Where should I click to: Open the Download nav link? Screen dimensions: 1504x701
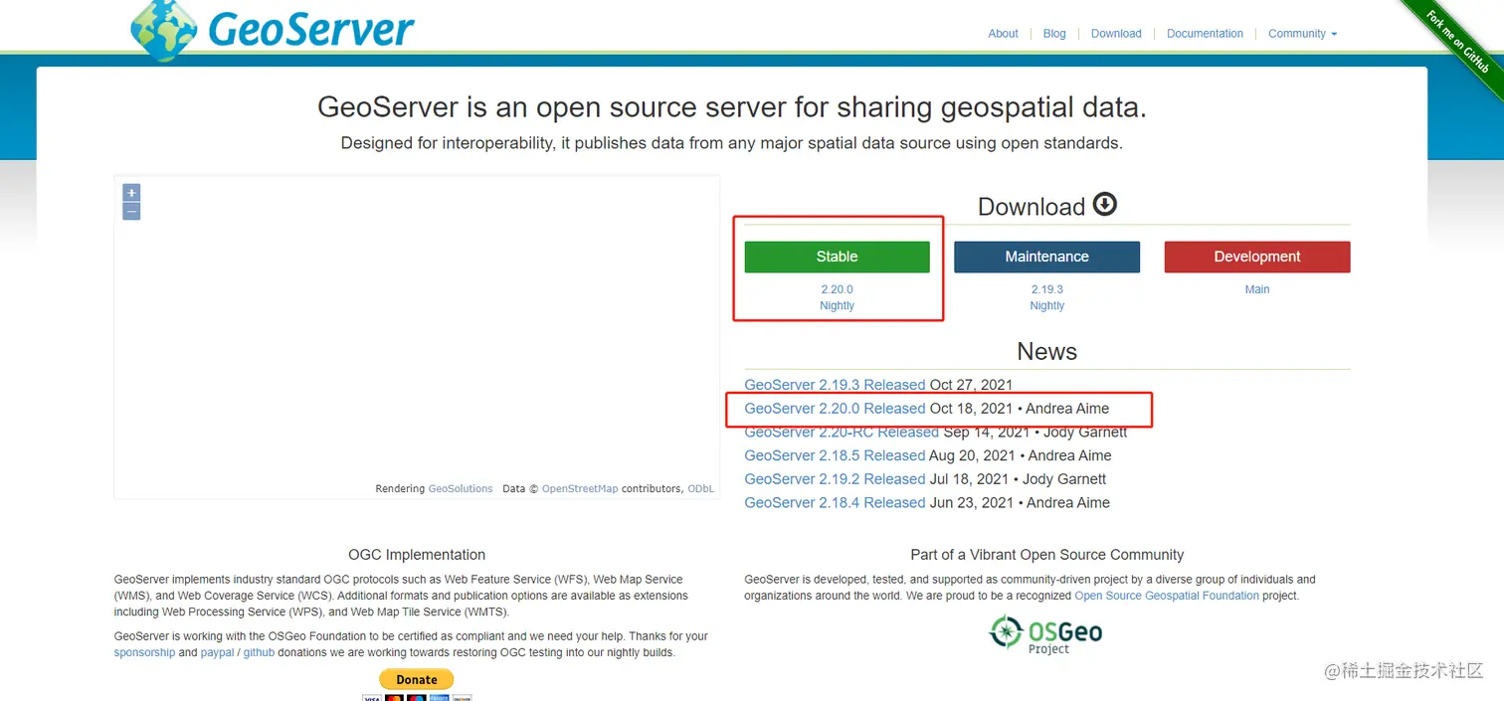(x=1116, y=34)
